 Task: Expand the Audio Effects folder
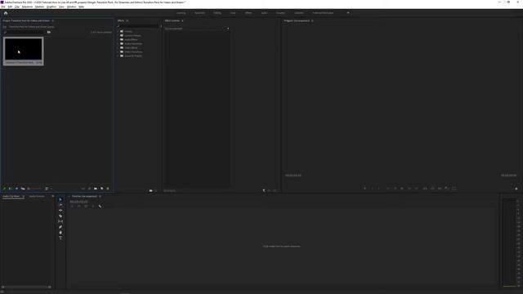point(118,39)
